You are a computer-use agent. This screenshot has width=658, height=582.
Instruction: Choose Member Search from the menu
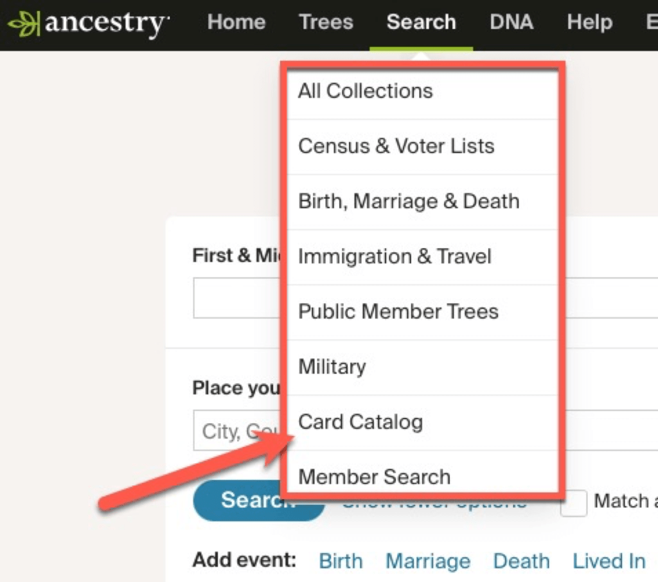[374, 477]
